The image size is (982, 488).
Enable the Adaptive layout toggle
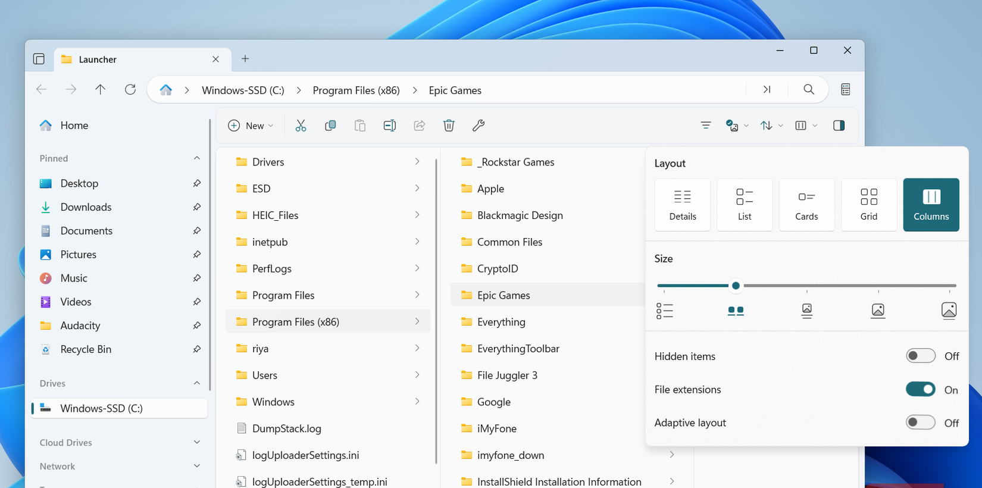tap(920, 423)
